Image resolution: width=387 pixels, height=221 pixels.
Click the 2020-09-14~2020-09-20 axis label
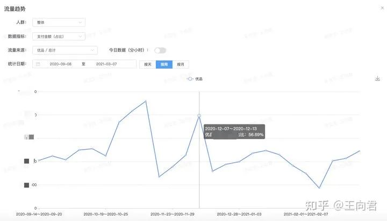click(x=39, y=213)
